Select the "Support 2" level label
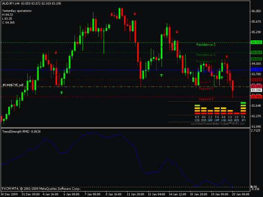263x197 pixels. (x=206, y=89)
